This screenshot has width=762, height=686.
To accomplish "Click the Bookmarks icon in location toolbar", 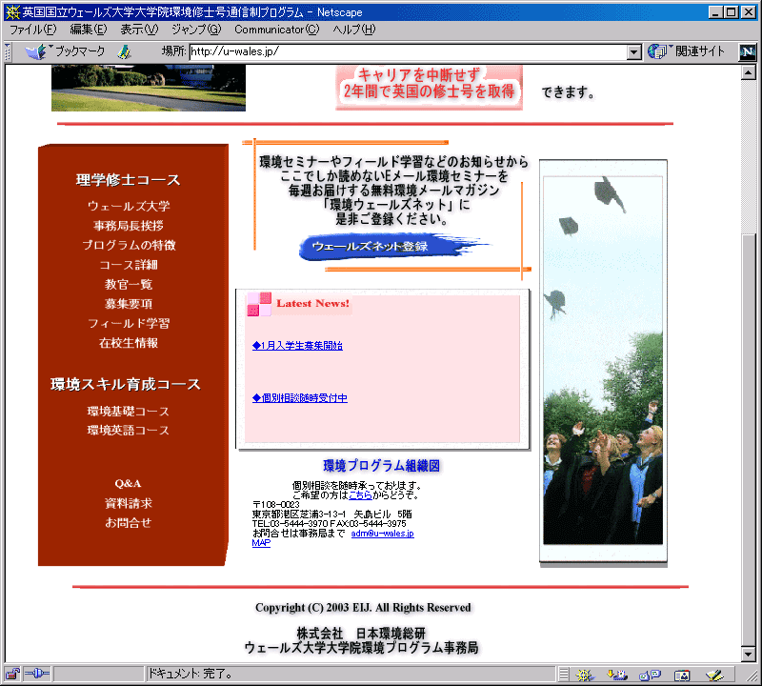I will pyautogui.click(x=36, y=51).
